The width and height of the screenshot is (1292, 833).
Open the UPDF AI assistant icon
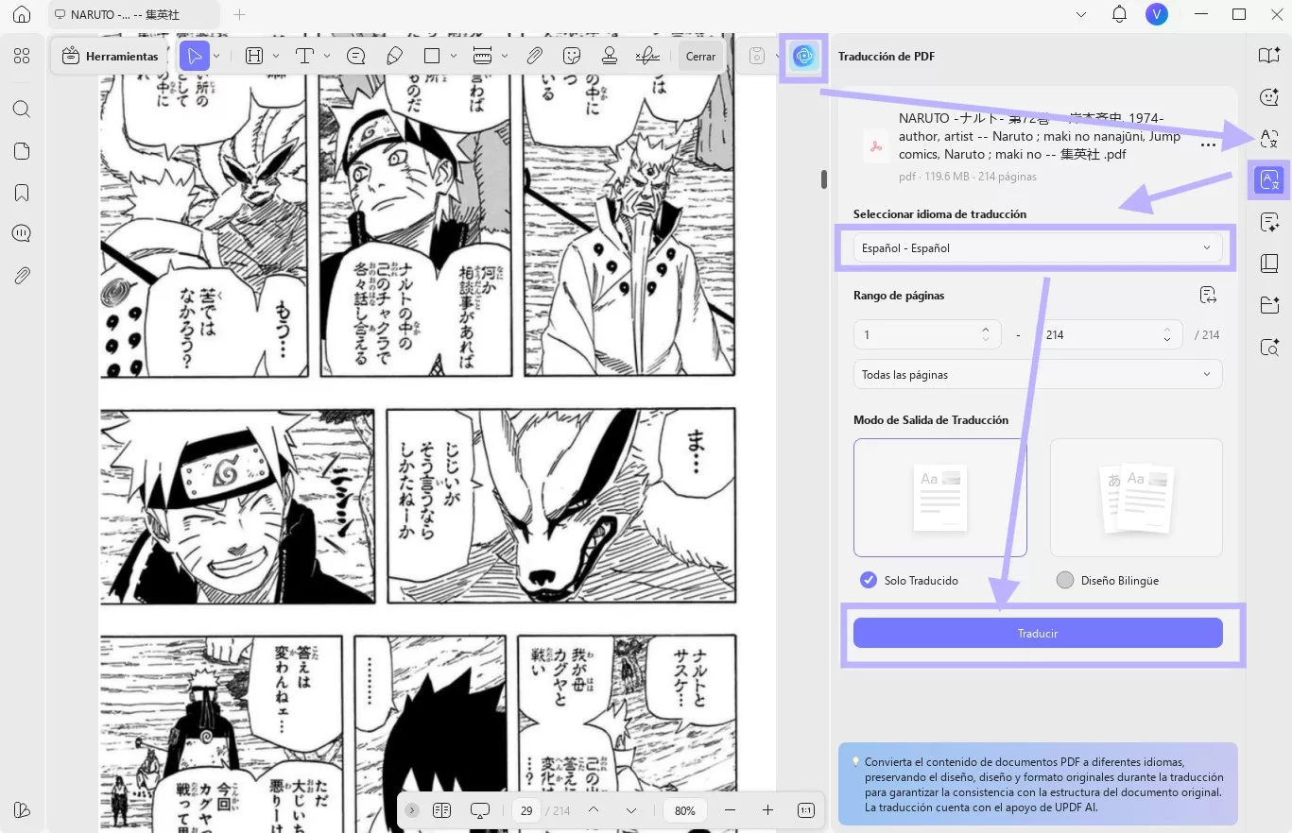[x=803, y=56]
